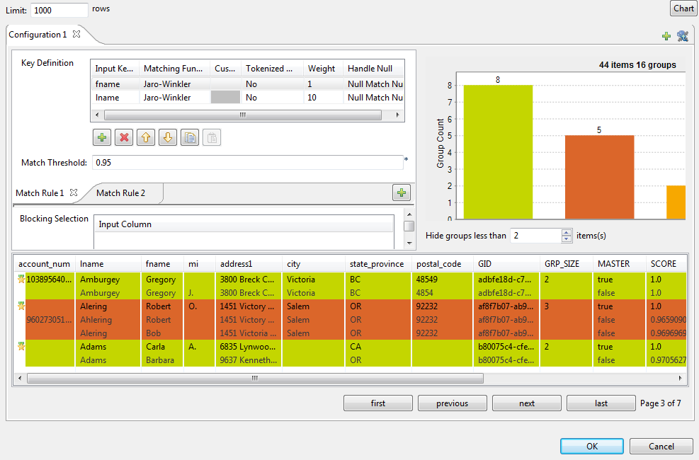The height and width of the screenshot is (460, 699).
Task: Decrease the hide groups spinner value
Action: (x=567, y=239)
